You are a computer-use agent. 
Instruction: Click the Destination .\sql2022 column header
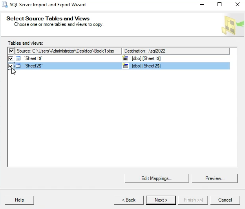176,51
